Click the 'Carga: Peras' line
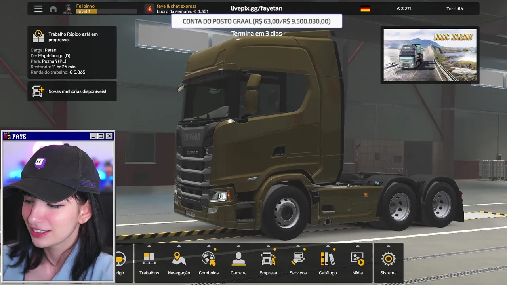507x285 pixels. pos(43,50)
